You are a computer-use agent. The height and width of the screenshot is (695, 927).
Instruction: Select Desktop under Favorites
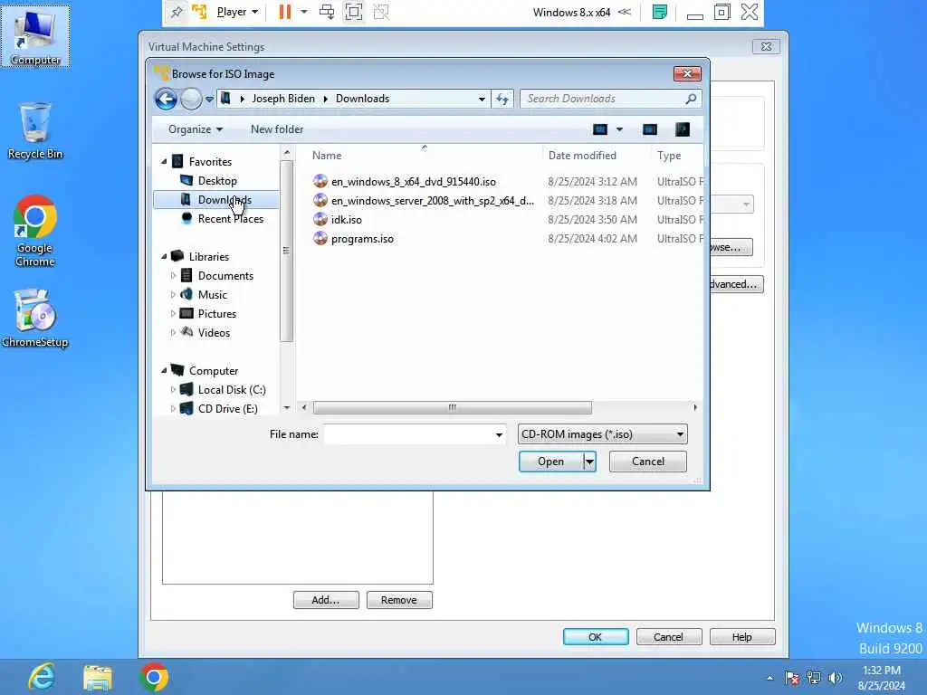pos(217,181)
